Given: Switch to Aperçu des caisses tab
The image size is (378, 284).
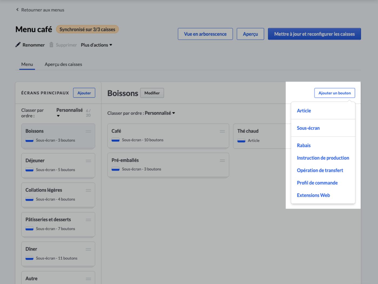Looking at the screenshot, I should pyautogui.click(x=63, y=64).
